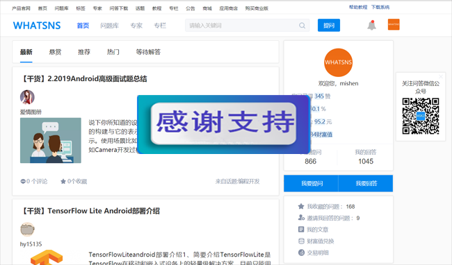Image resolution: width=452 pixels, height=265 pixels.
Task: Open author avatar of 爱情图册
Action: click(x=27, y=97)
